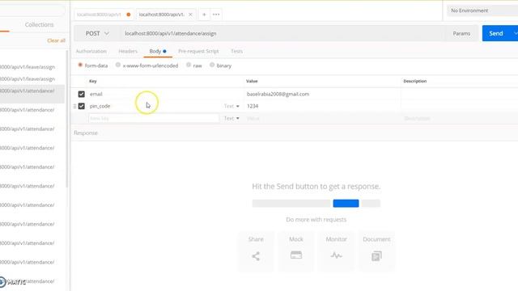Click the New key input field
This screenshot has height=291, width=518.
coord(154,119)
